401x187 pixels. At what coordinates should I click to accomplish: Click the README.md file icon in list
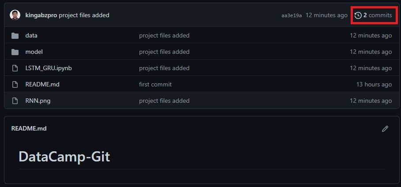point(15,85)
